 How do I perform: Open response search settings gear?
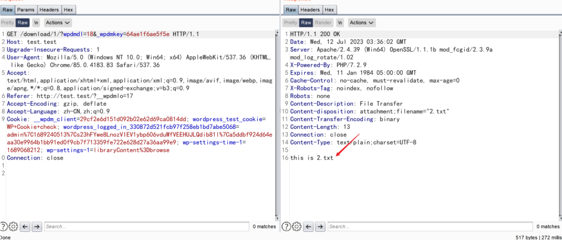[x=297, y=226]
